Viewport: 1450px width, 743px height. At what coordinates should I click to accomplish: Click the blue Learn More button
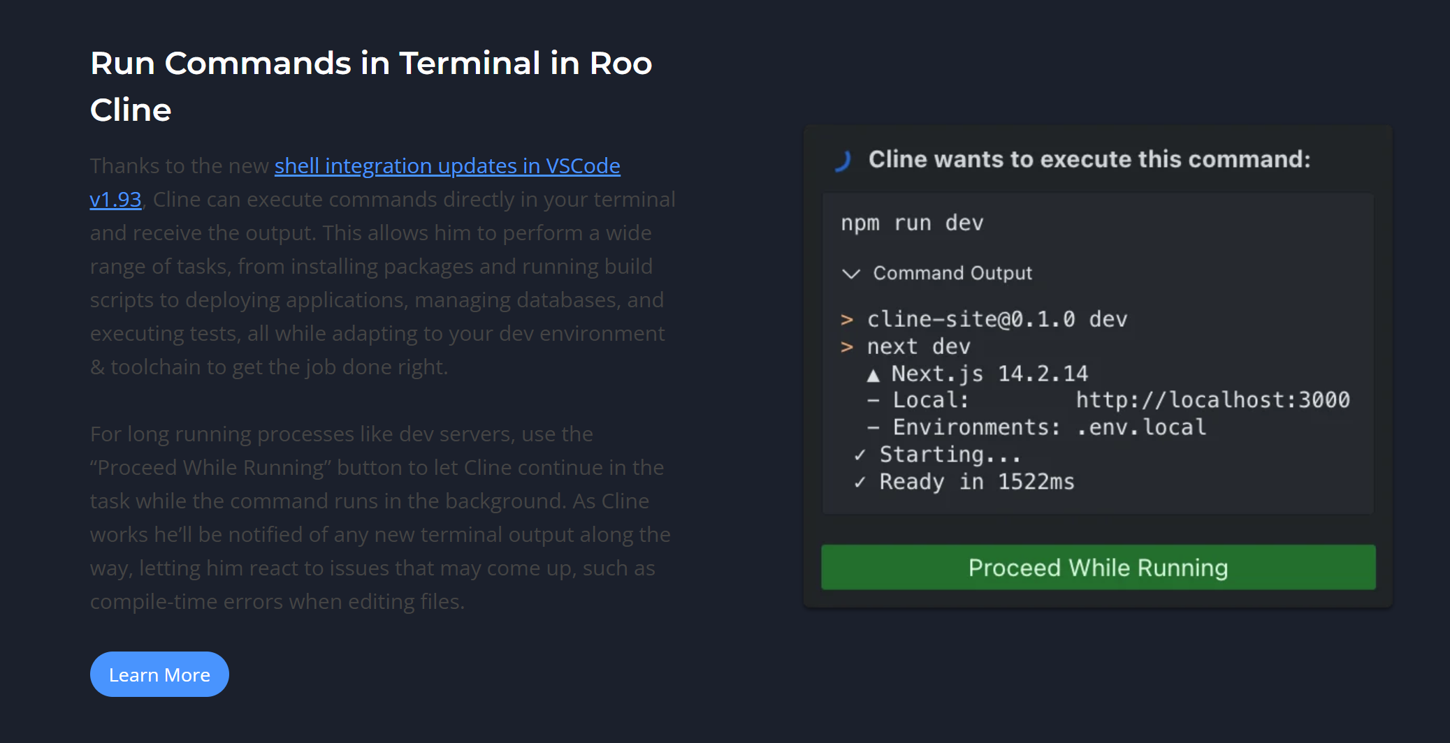point(159,675)
